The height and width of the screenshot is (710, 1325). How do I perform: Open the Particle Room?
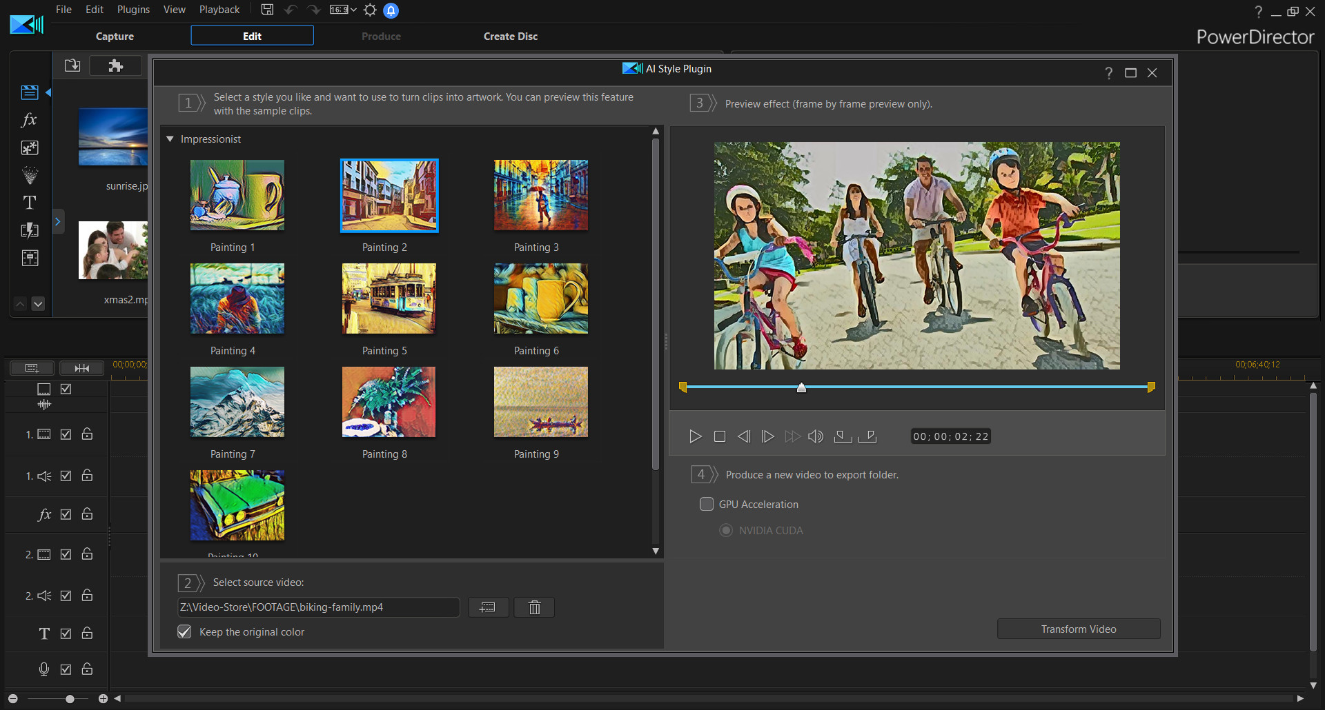[x=30, y=175]
